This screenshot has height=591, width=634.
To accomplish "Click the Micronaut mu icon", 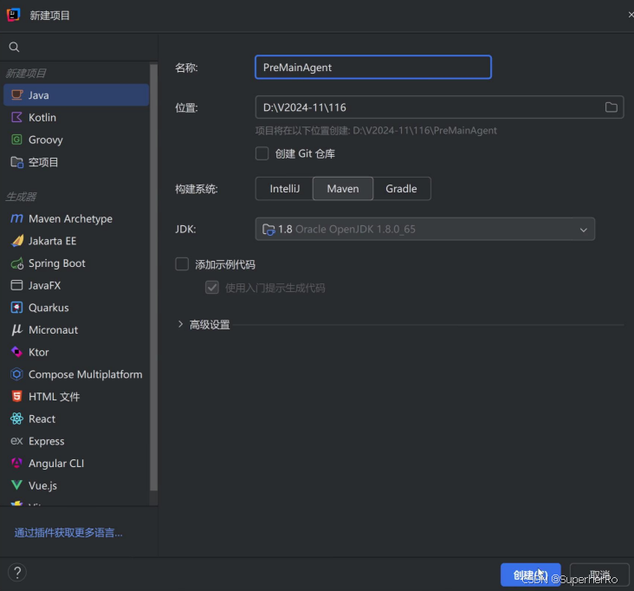I will point(16,329).
